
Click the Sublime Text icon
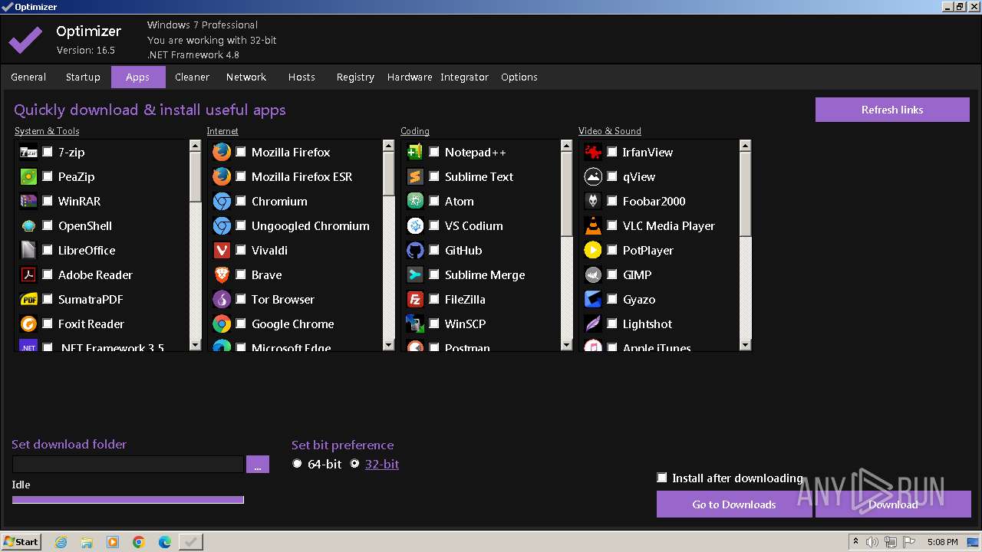[x=415, y=176]
